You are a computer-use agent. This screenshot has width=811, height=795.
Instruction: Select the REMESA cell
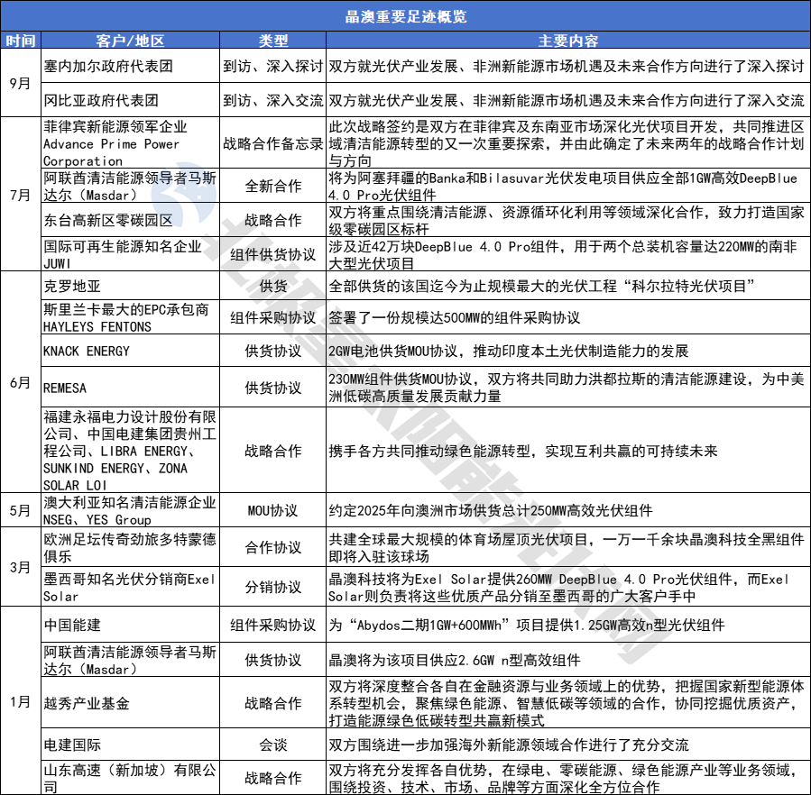(x=130, y=387)
